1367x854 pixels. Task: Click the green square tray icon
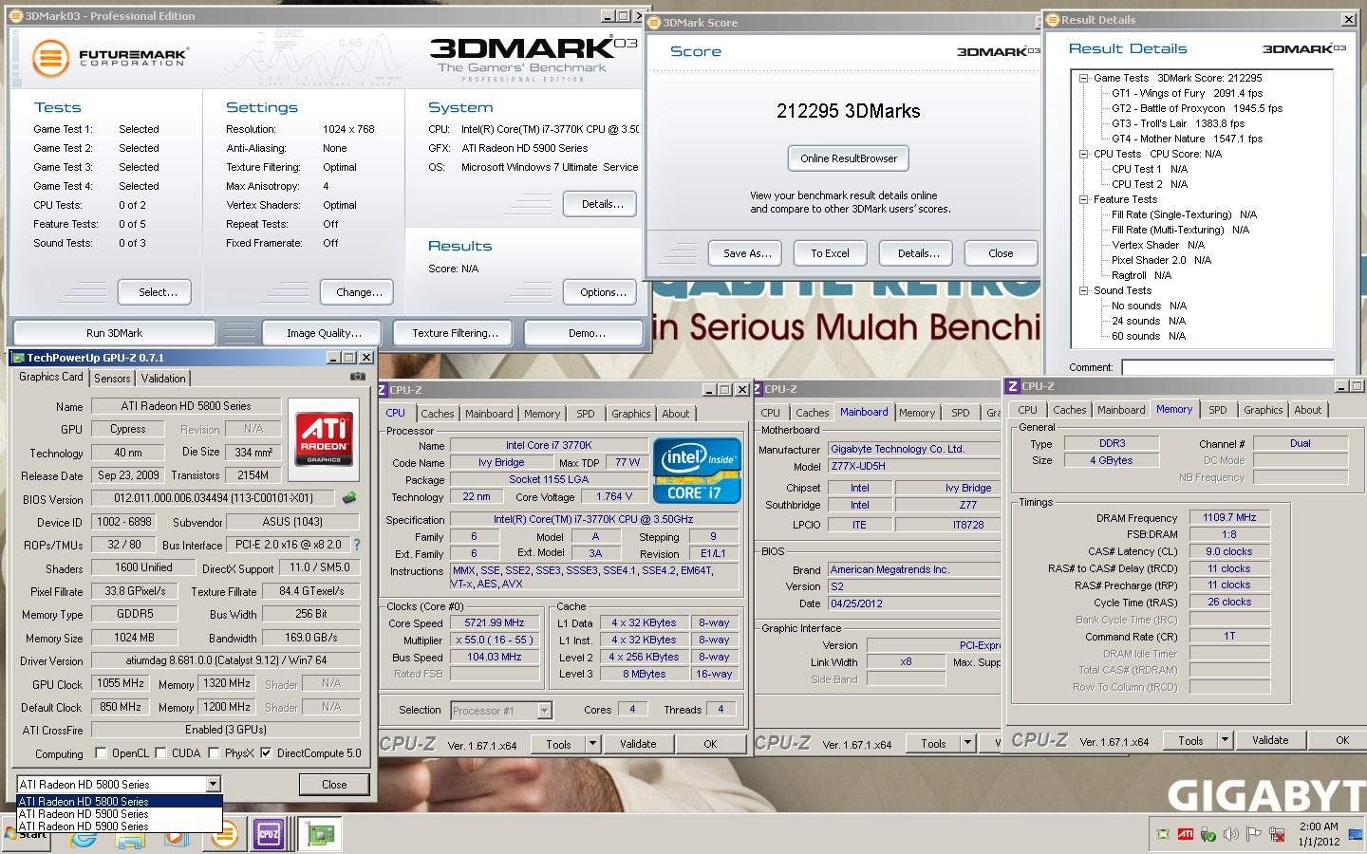1163,834
